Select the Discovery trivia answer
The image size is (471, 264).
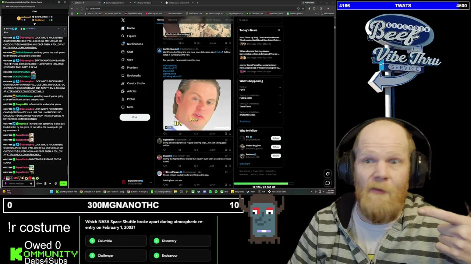pos(180,241)
